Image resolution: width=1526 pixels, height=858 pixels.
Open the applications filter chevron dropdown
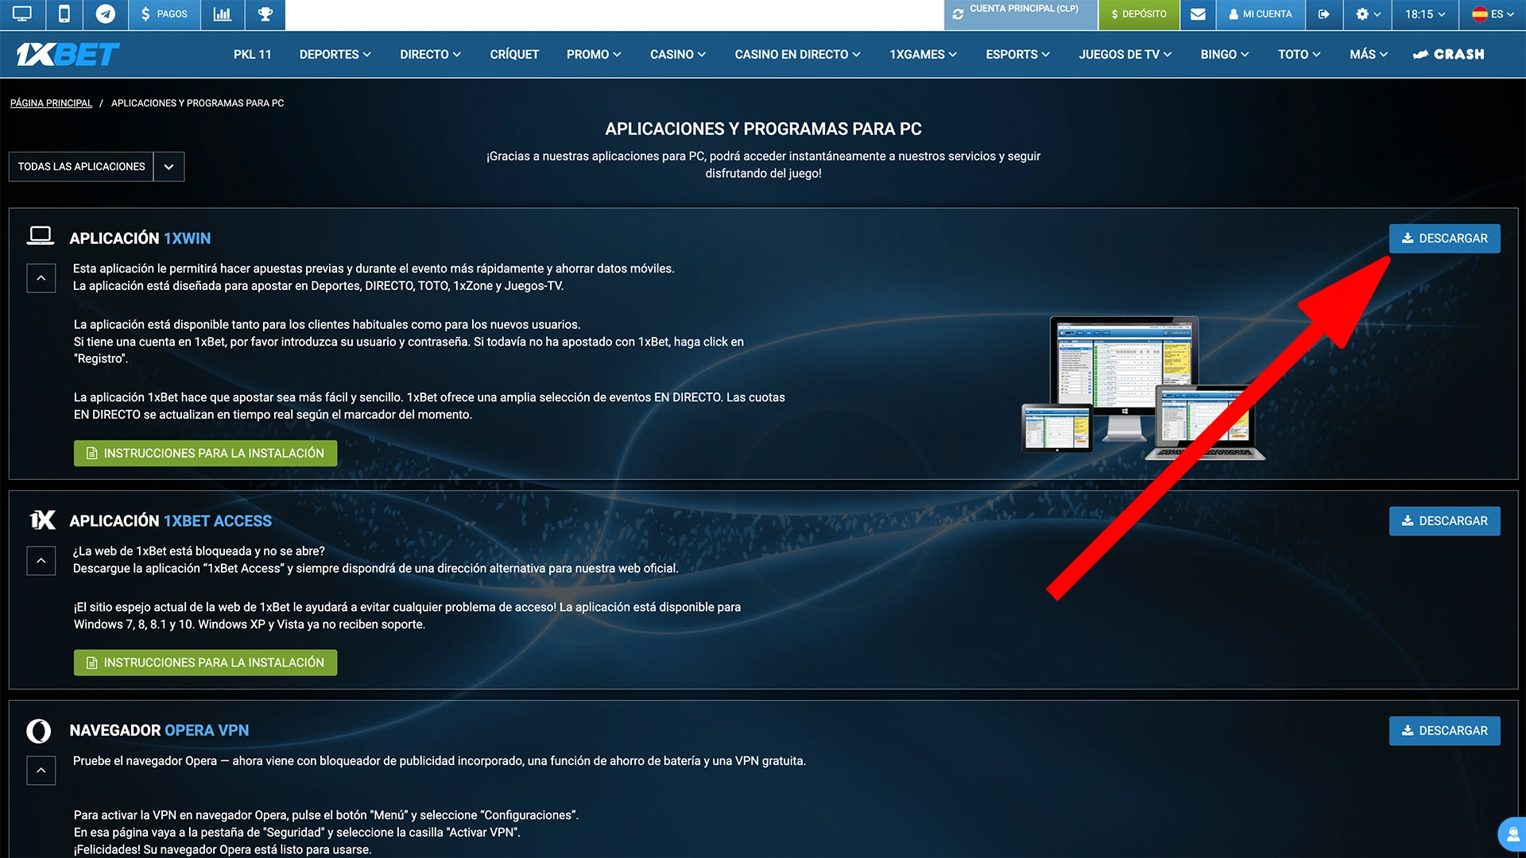(x=168, y=167)
